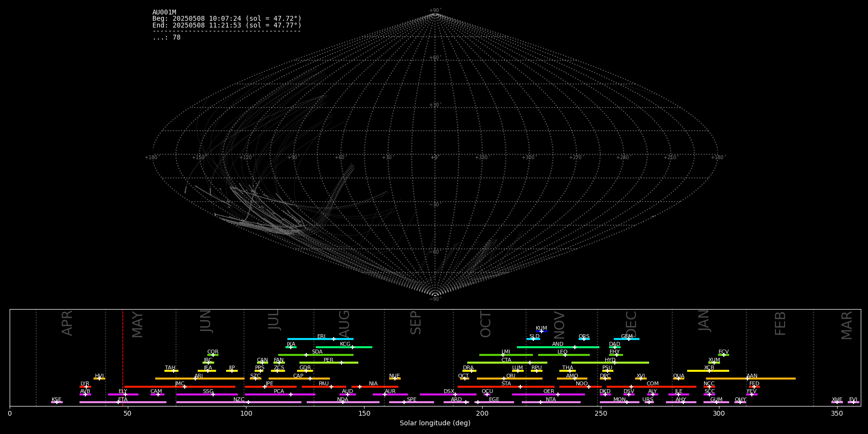Click the red COM shower activity bar
Image resolution: width=868 pixels, height=434 pixels.
[652, 387]
